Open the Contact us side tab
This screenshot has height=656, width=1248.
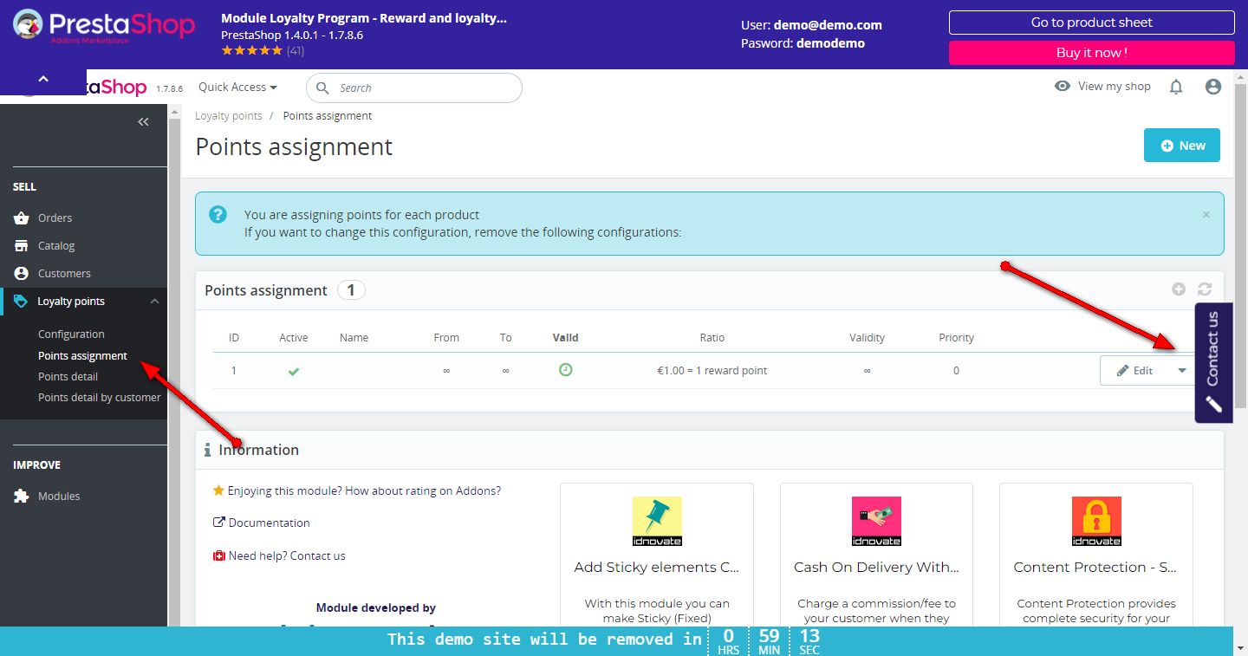pos(1213,362)
